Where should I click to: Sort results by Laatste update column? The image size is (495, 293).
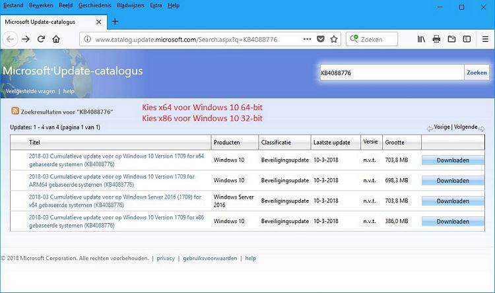(x=332, y=143)
